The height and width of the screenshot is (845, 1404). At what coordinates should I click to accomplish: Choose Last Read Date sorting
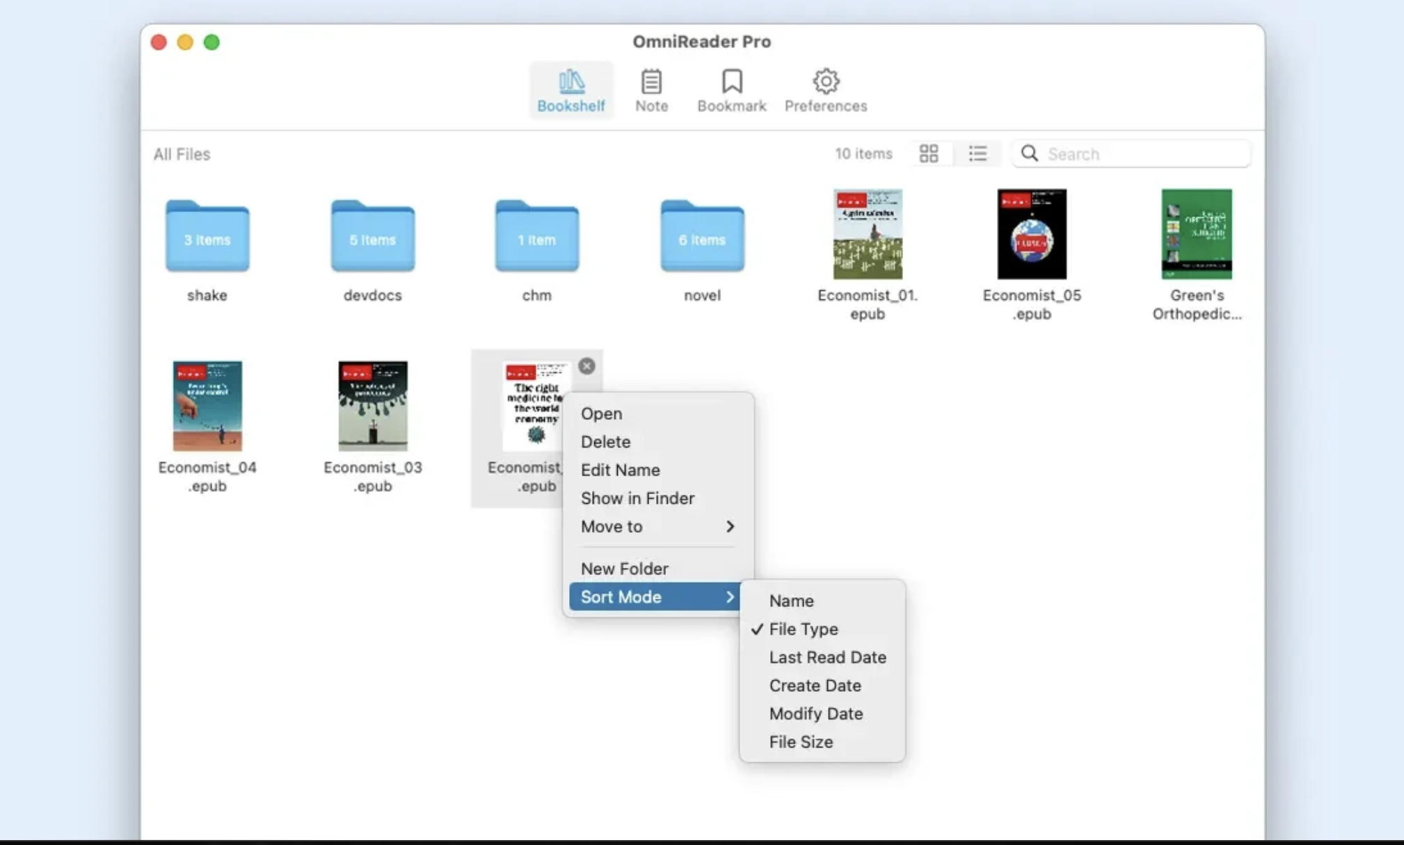(x=827, y=656)
